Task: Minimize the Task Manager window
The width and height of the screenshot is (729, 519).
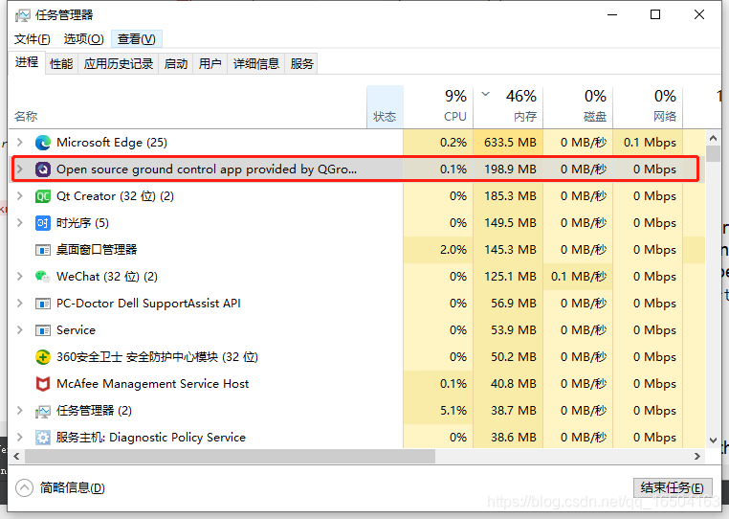Action: [612, 15]
